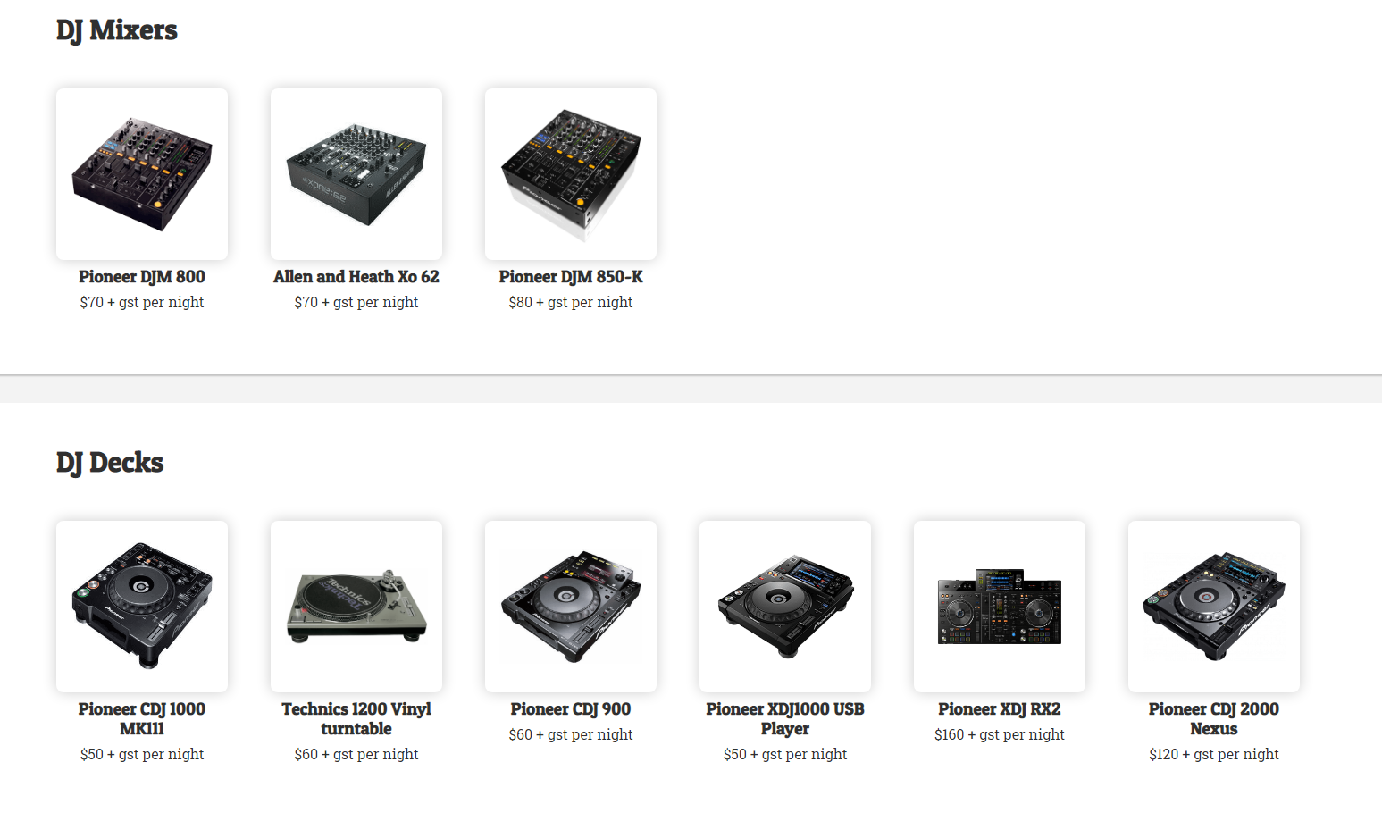Click the Pioneer DJM 850-K title text
This screenshot has height=821, width=1382.
click(x=571, y=277)
